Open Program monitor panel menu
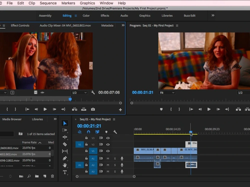Screen dimensions: 250x187 tap(177, 26)
